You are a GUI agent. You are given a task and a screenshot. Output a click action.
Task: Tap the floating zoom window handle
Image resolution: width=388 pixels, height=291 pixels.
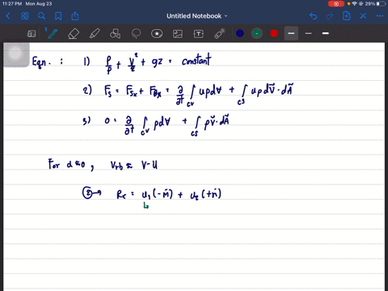click(x=15, y=54)
